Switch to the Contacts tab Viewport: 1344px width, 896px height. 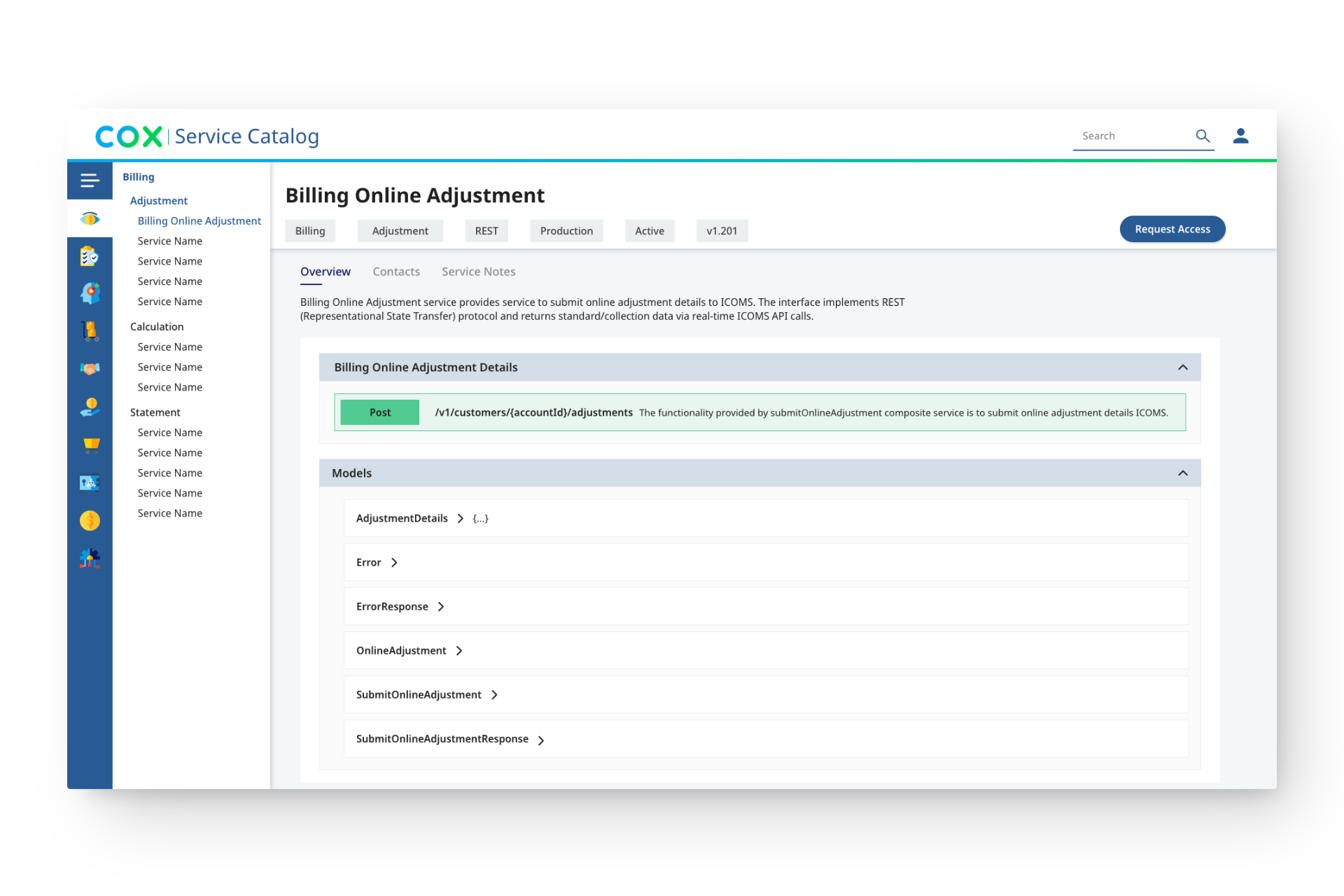pos(396,272)
